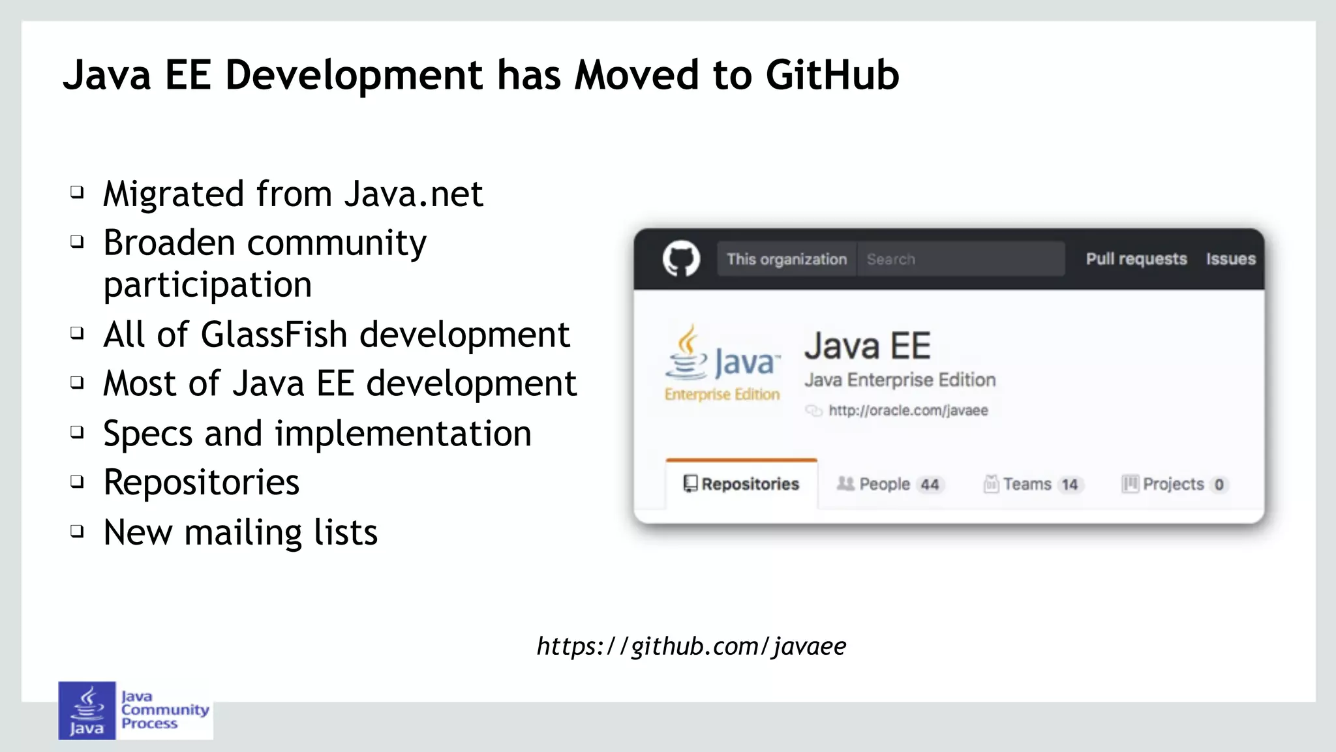
Task: Open the https://github.com/javaee link
Action: [691, 646]
